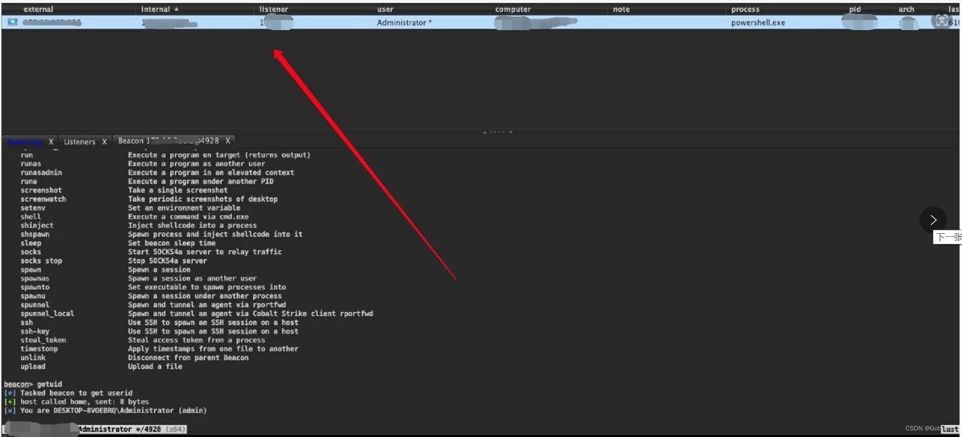
Task: Click 'You are DESKTOP-8VOEBRQ\Administrator (admin)' output
Action: [x=113, y=410]
